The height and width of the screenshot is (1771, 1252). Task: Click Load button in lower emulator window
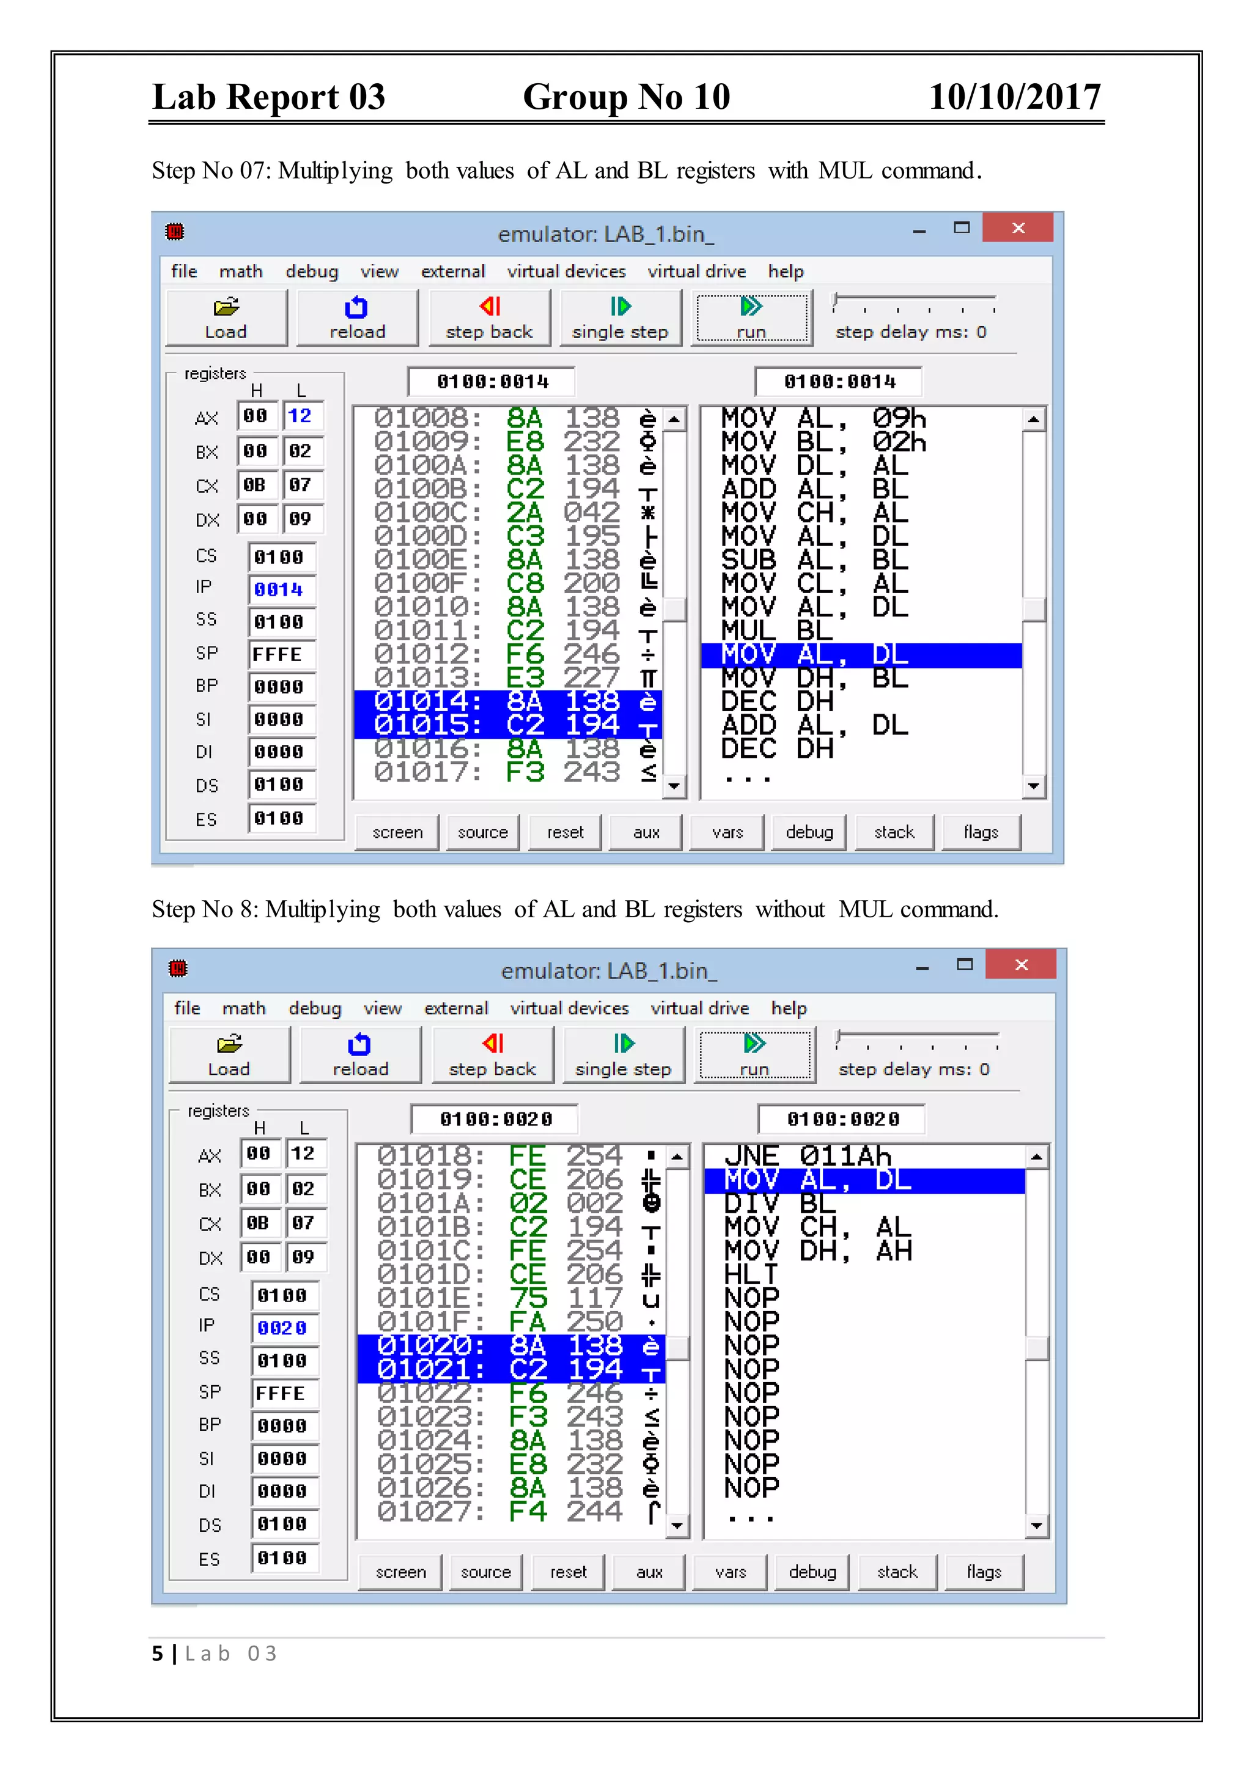click(x=229, y=1055)
